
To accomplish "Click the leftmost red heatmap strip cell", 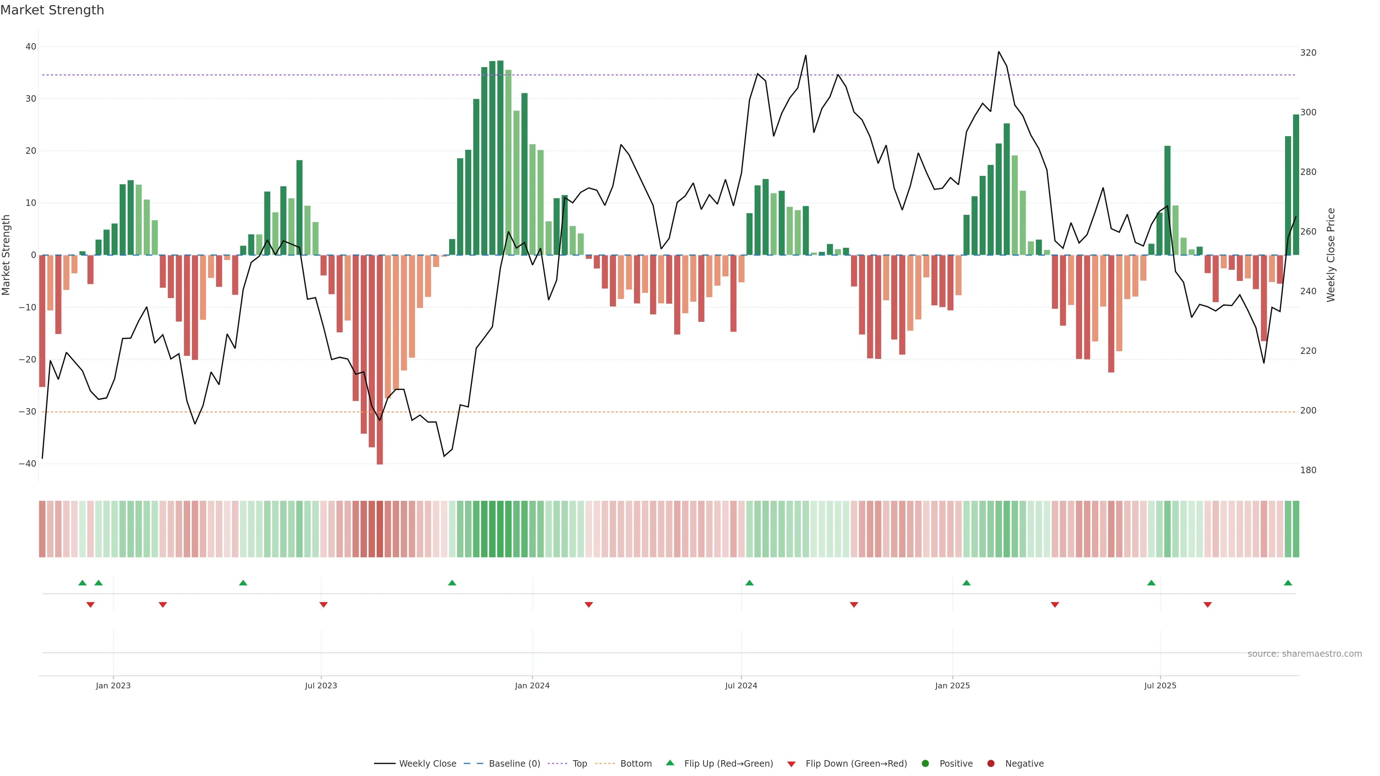I will click(x=42, y=528).
